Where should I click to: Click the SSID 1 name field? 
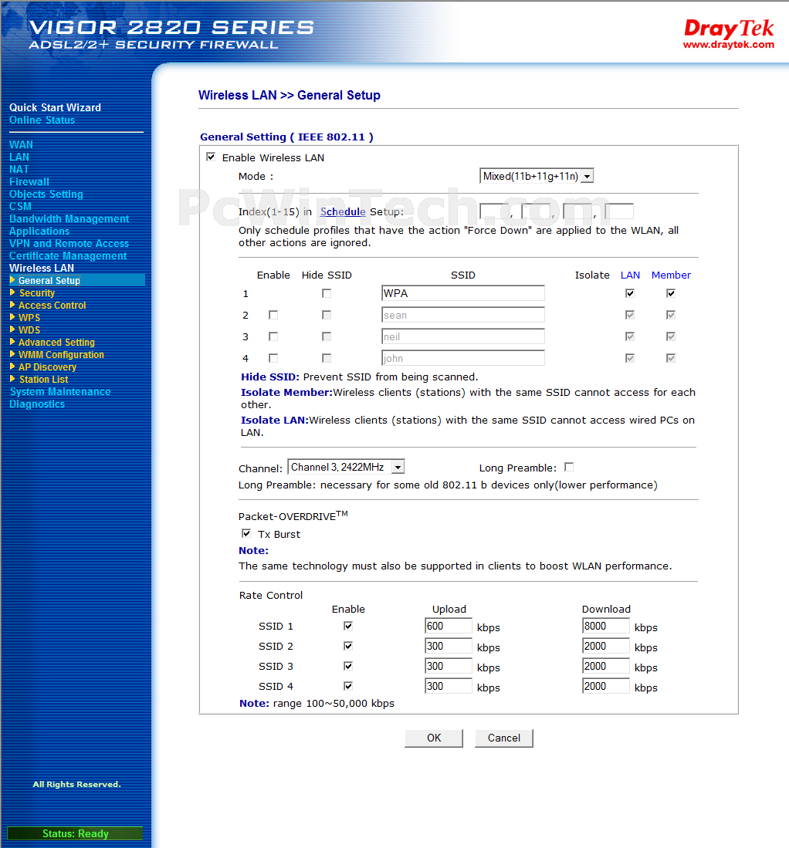(x=462, y=293)
